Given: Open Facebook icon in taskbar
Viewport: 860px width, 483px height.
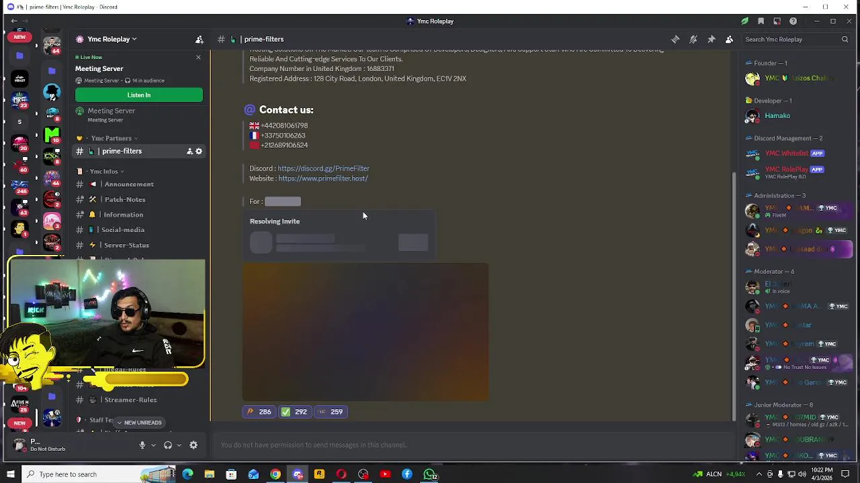Looking at the screenshot, I should (407, 475).
